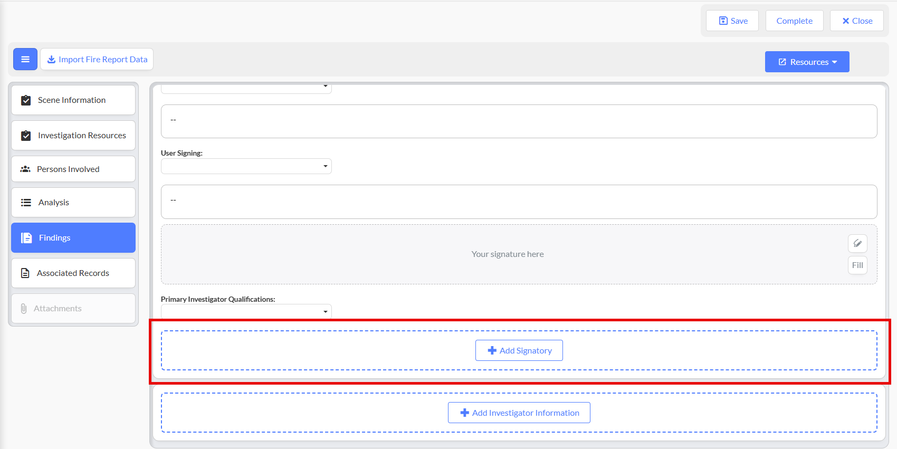The height and width of the screenshot is (449, 897).
Task: Click Fill button on signature box
Action: tap(857, 265)
